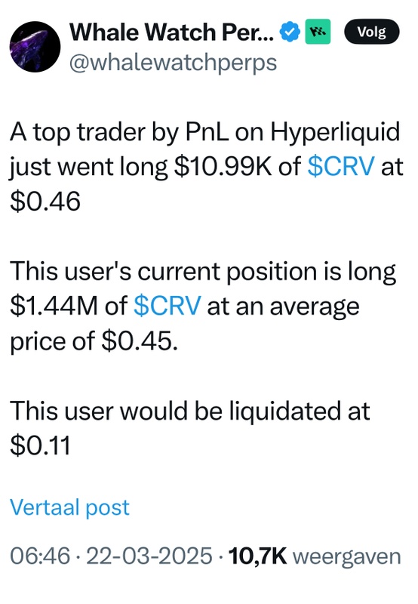Viewport: 418px width, 604px height.
Task: Open the $CRV cashtag before "at $0.46"
Action: click(341, 167)
